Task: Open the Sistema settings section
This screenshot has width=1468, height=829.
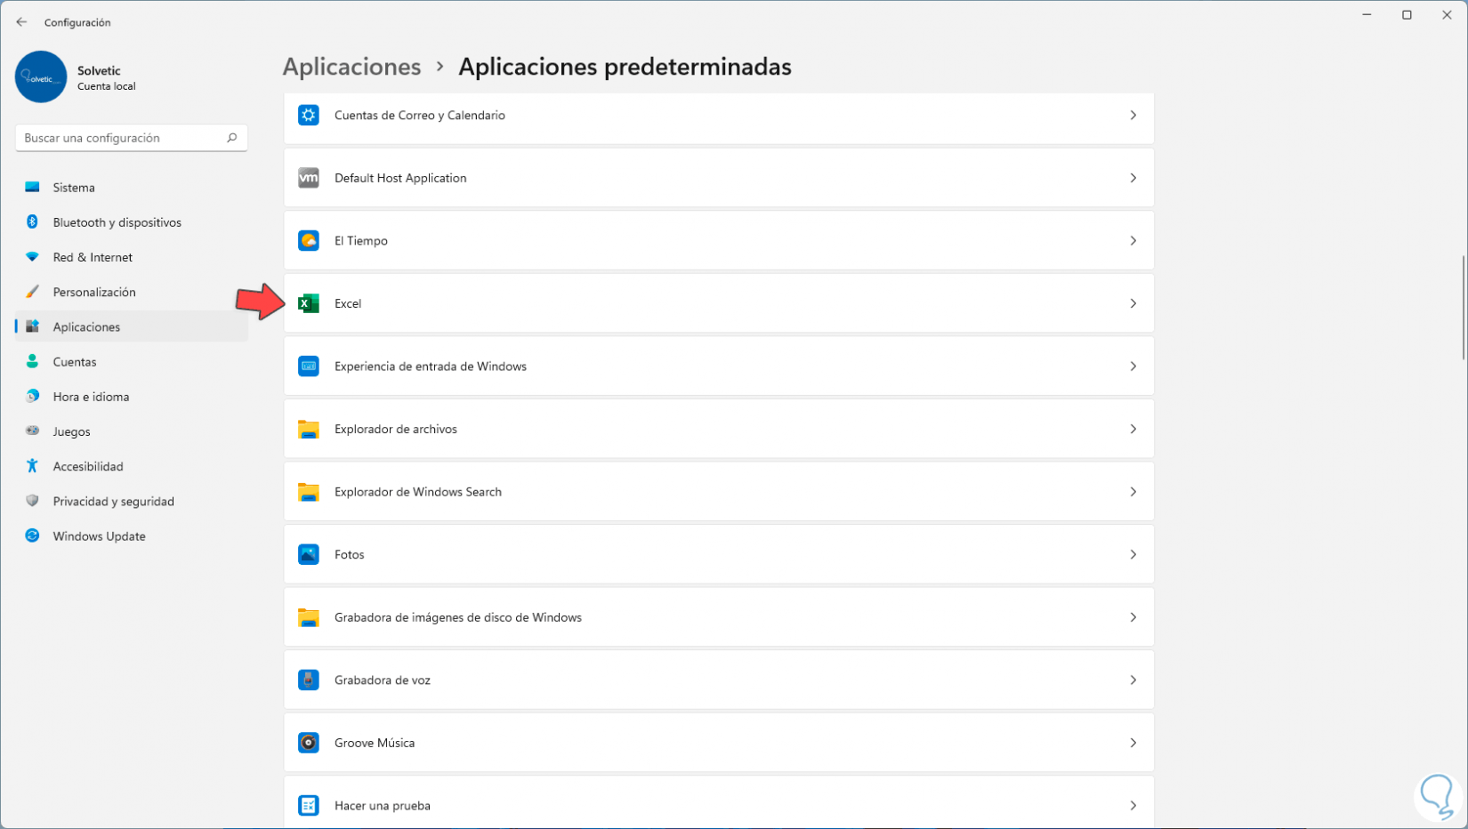Action: (x=74, y=188)
